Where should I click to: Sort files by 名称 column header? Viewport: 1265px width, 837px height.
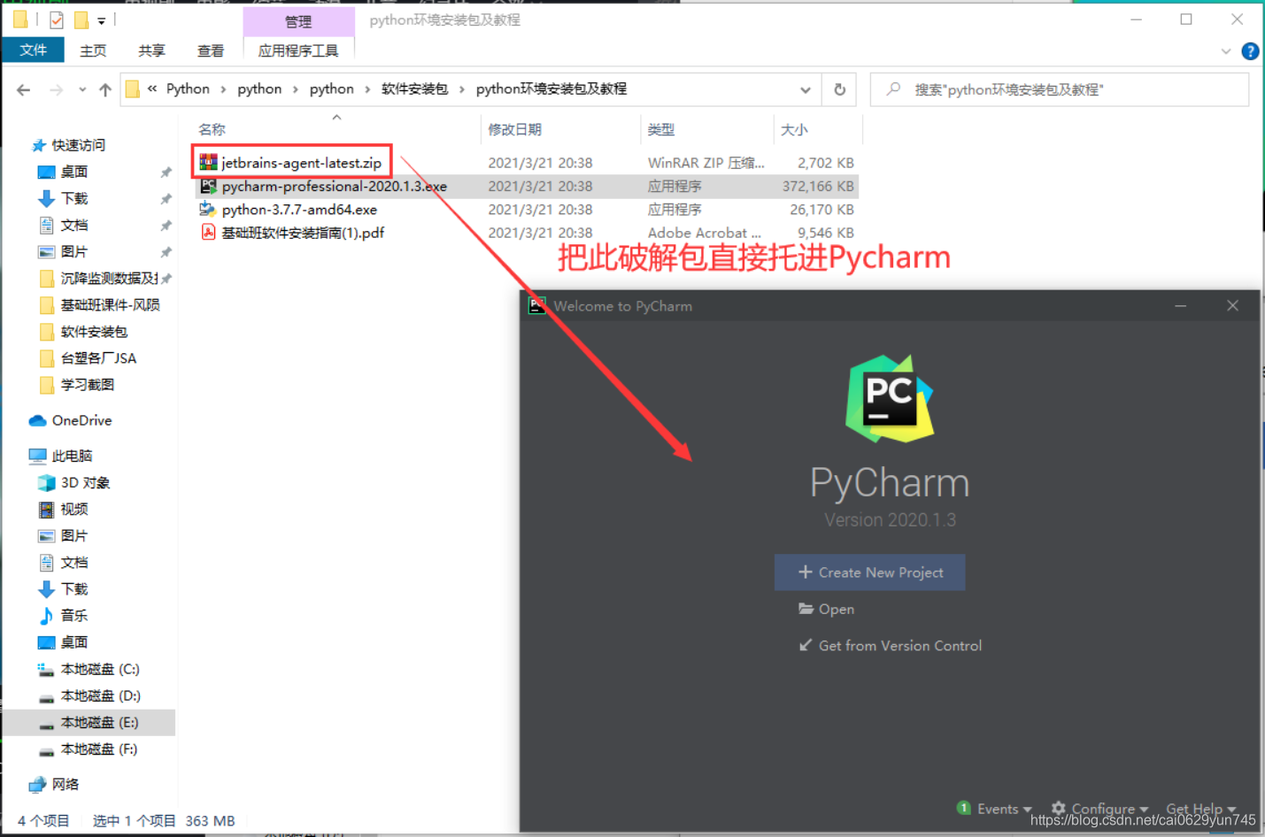pos(212,129)
